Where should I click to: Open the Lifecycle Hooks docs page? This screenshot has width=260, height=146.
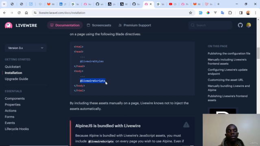pyautogui.click(x=17, y=129)
